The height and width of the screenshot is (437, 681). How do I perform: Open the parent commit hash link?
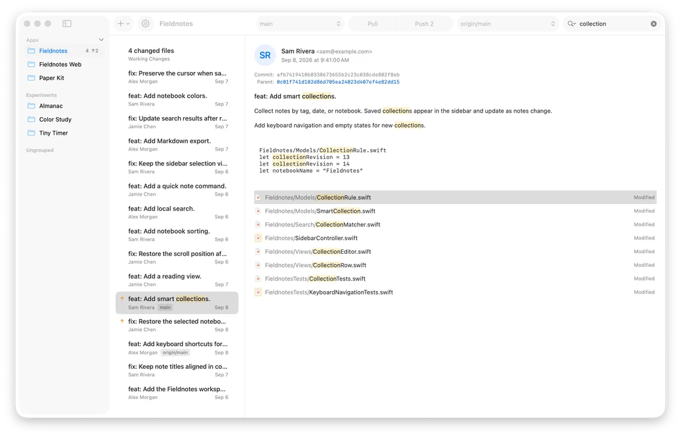point(338,82)
